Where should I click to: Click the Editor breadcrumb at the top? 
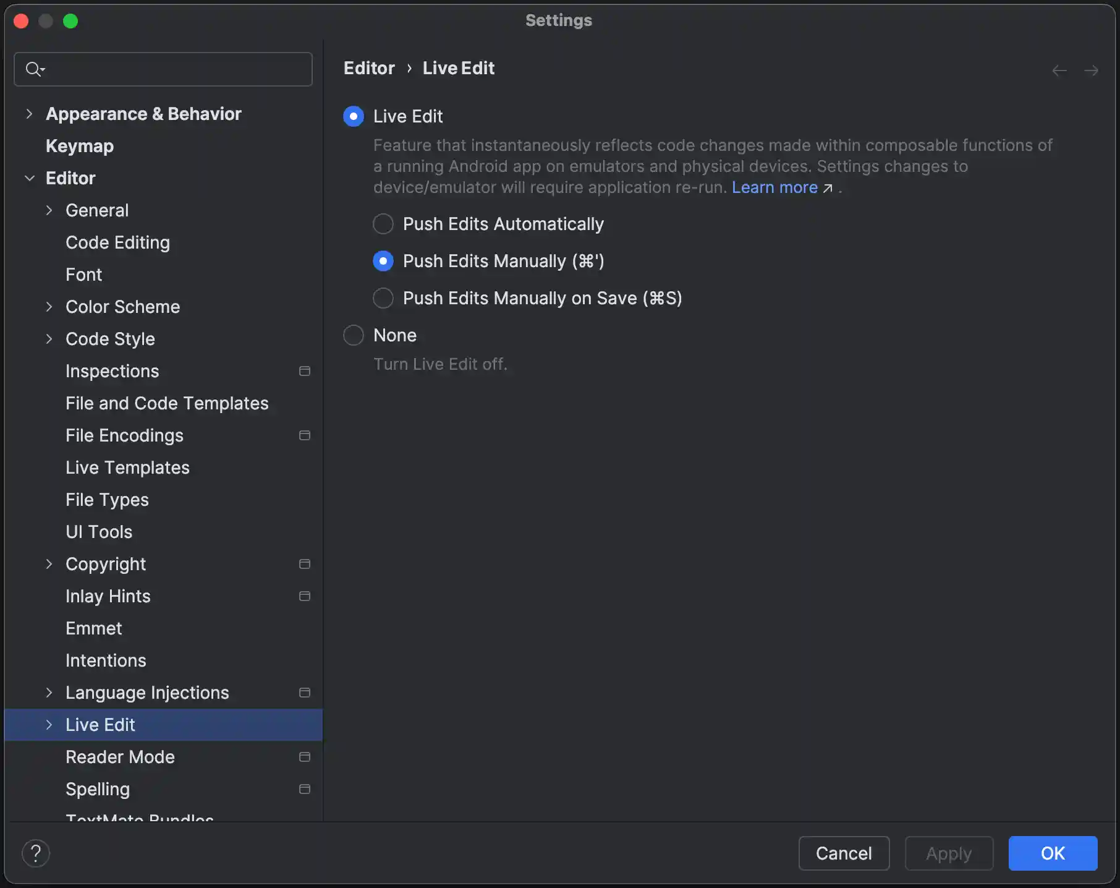pos(368,68)
